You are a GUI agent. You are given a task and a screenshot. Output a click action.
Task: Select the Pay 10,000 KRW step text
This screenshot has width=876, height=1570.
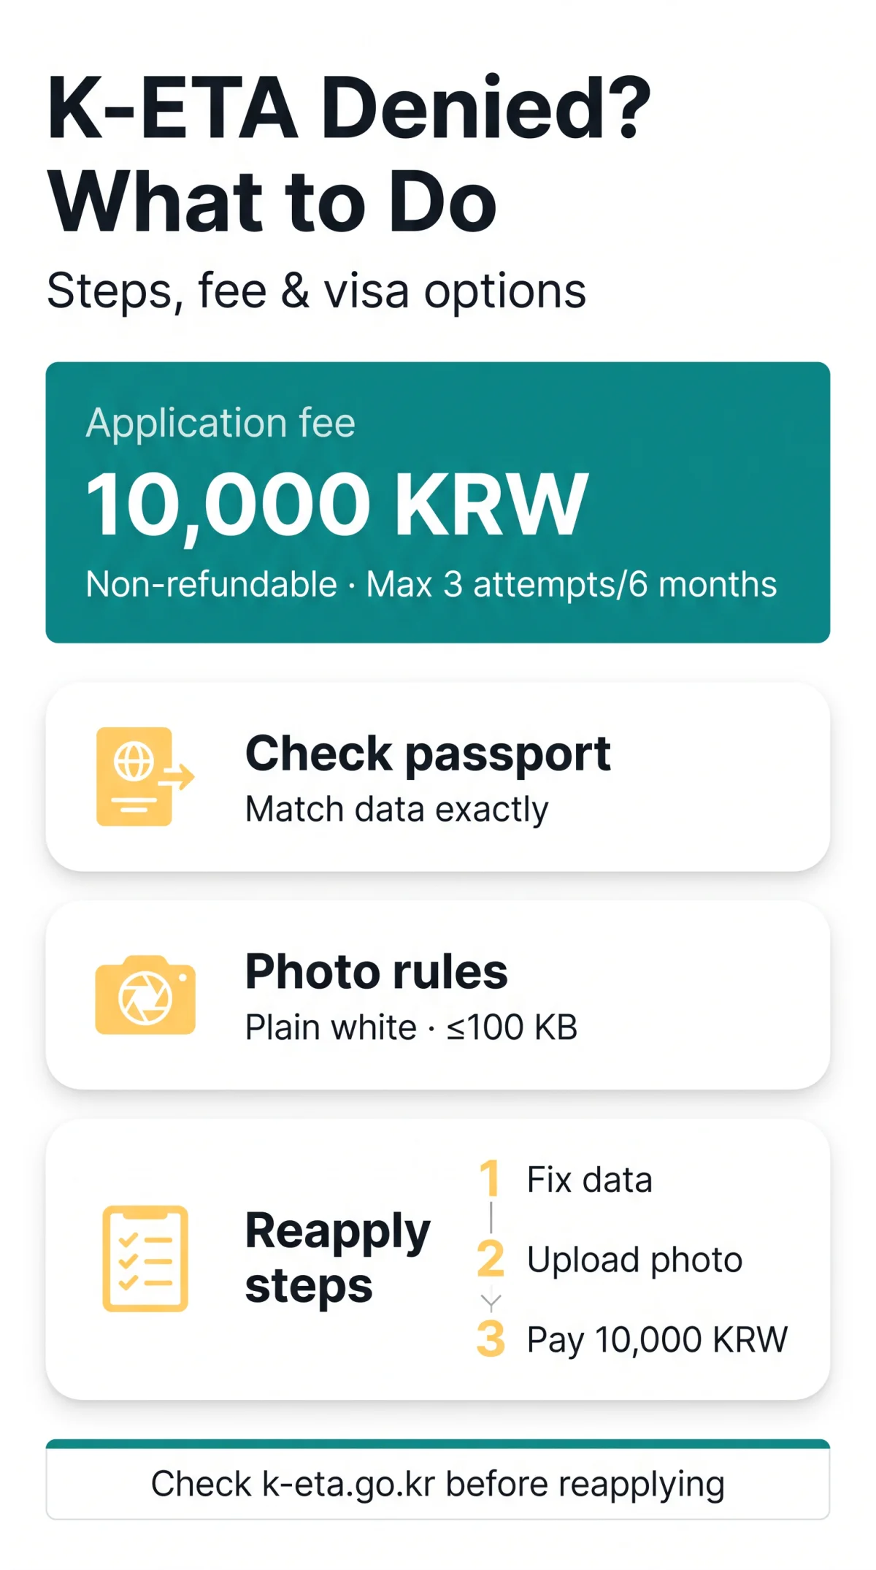[x=657, y=1340]
